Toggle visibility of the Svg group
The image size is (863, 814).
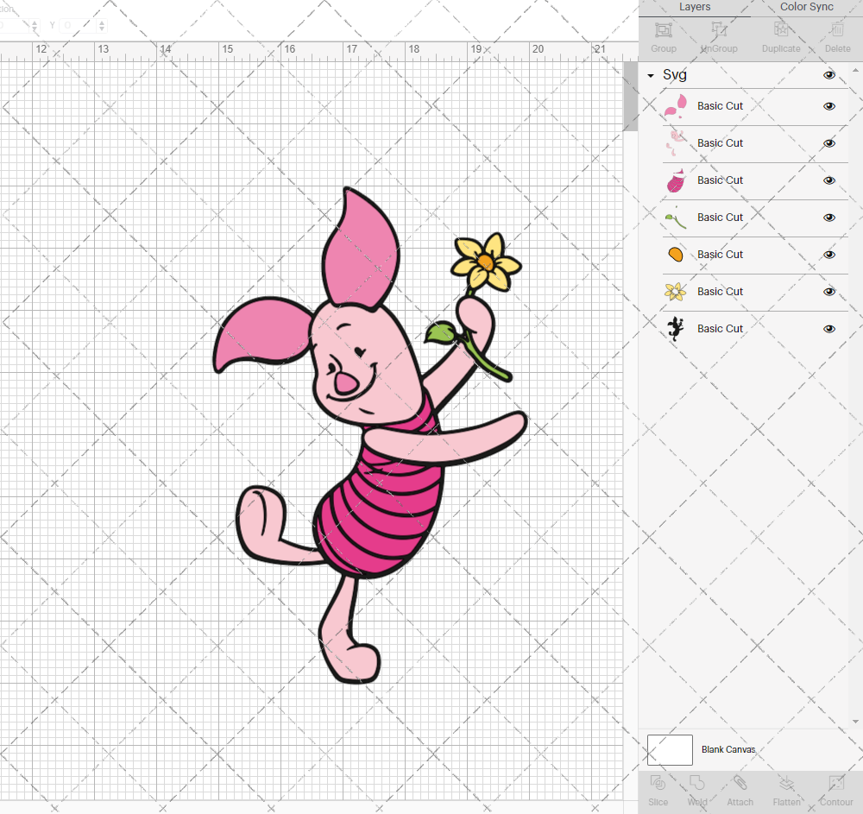(828, 75)
